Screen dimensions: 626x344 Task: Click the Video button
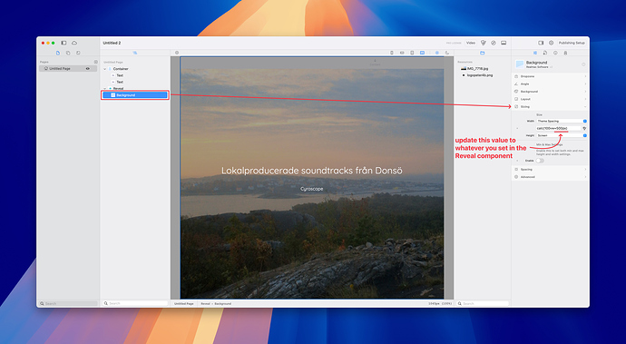[471, 43]
